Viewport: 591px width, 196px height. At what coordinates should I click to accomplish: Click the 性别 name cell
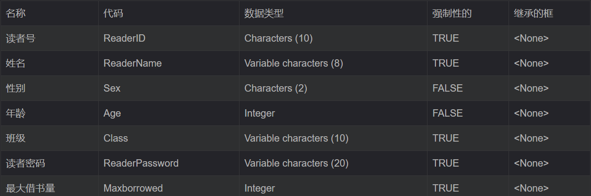(x=16, y=88)
